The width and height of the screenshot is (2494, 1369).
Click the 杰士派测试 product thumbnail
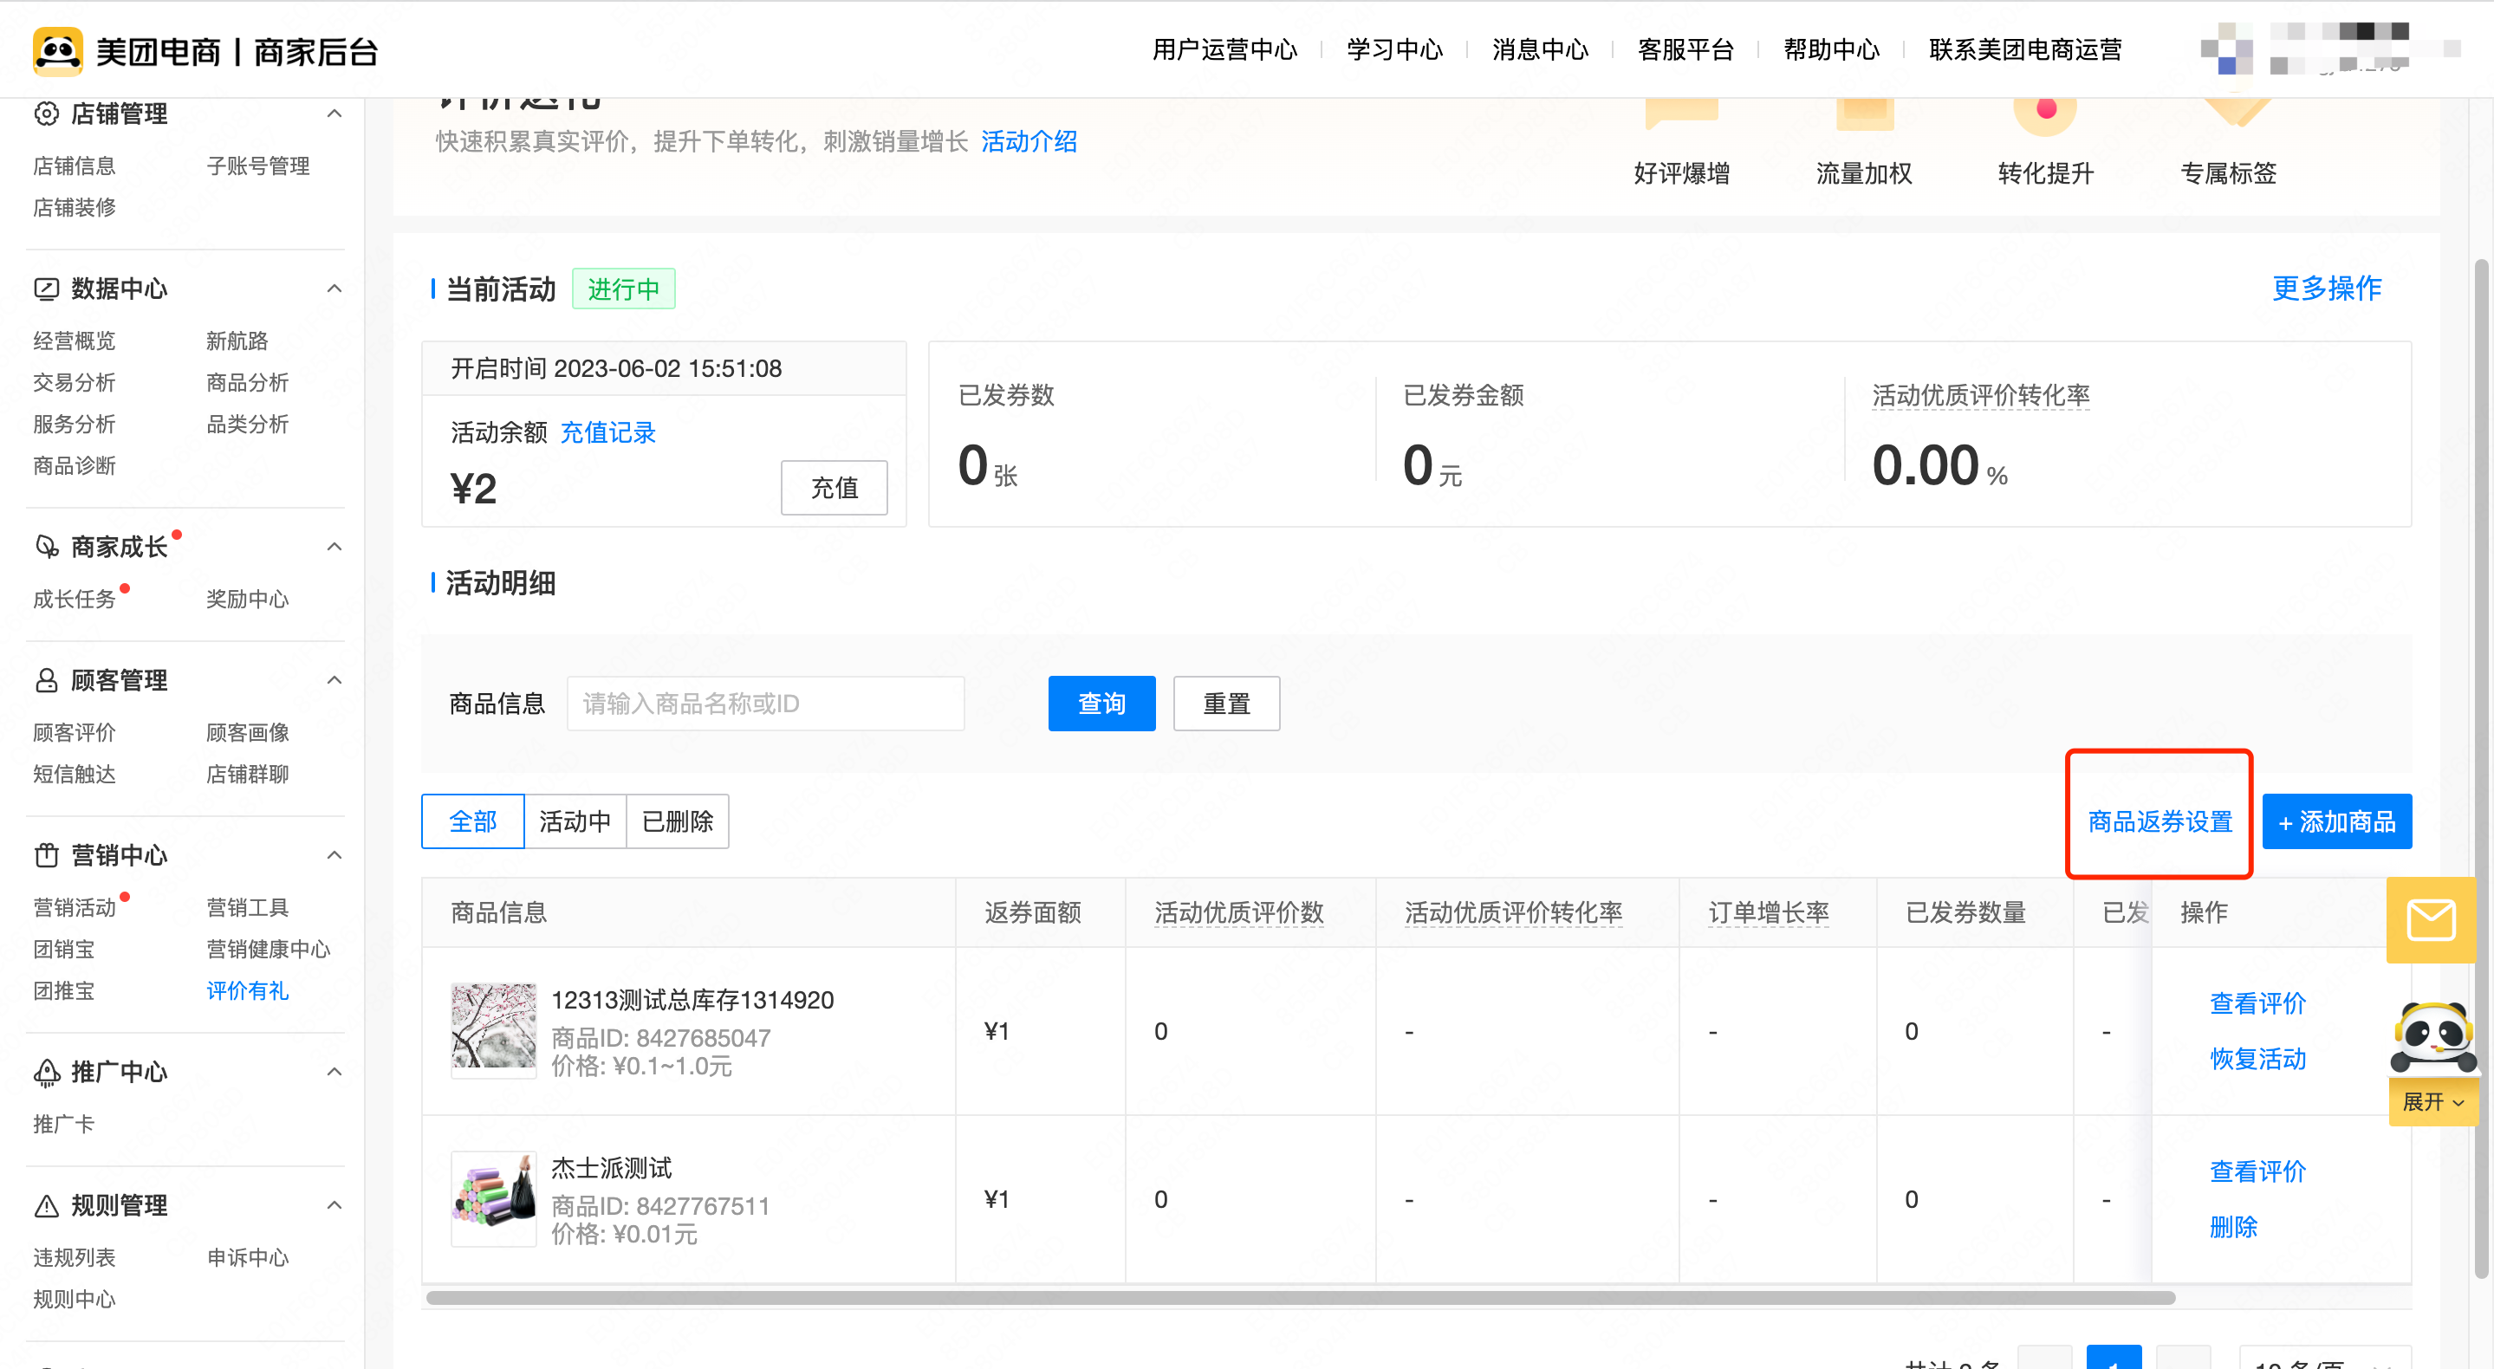(x=493, y=1198)
